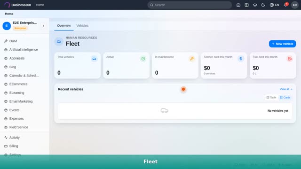301x169 pixels.
Task: Open Artificial Intelligence module
Action: point(24,50)
